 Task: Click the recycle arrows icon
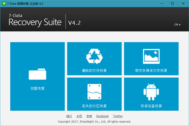(x=94, y=56)
